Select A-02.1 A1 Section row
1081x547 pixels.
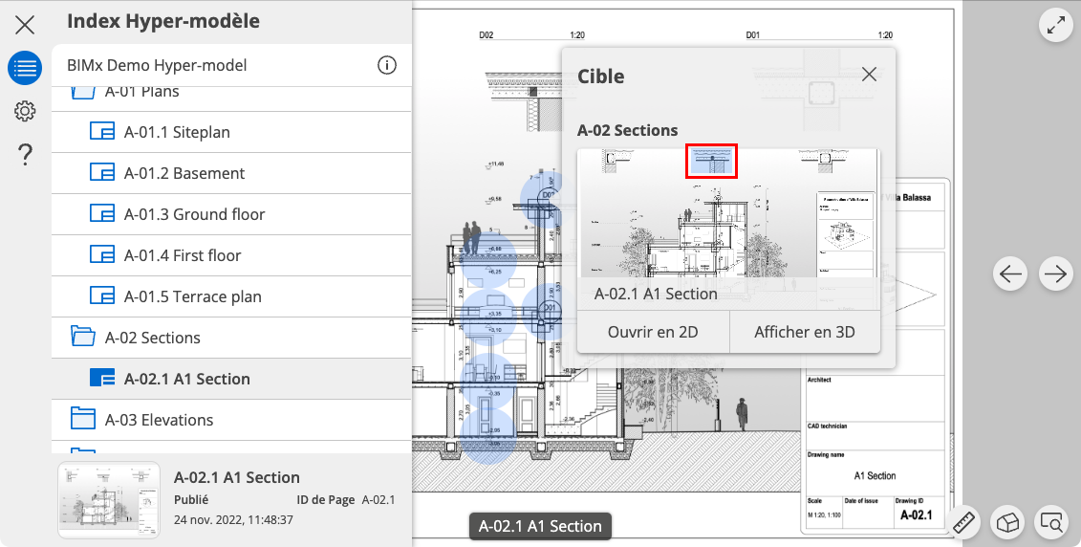(x=231, y=380)
